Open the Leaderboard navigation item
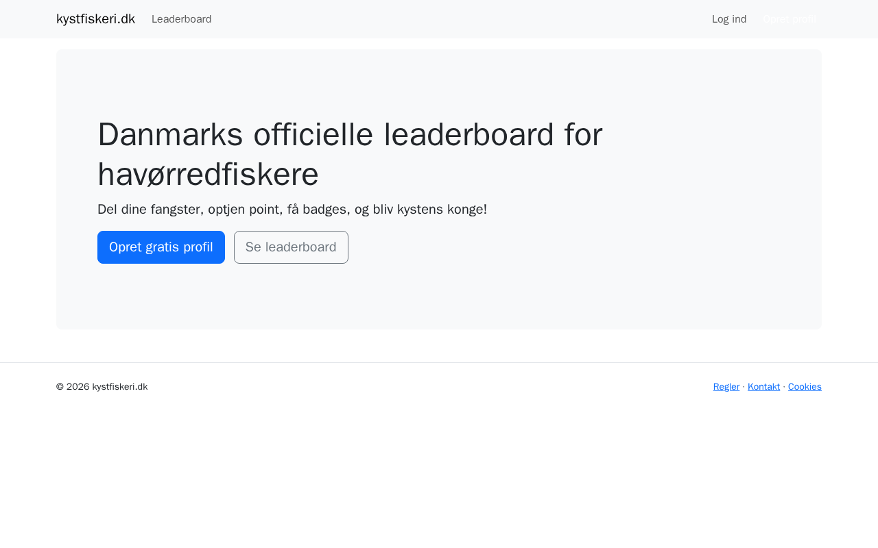The image size is (878, 548). [181, 19]
